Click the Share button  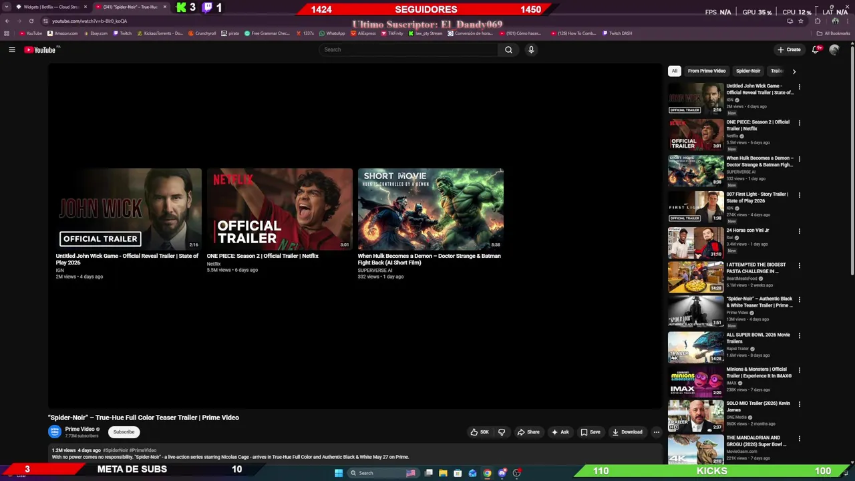(528, 432)
